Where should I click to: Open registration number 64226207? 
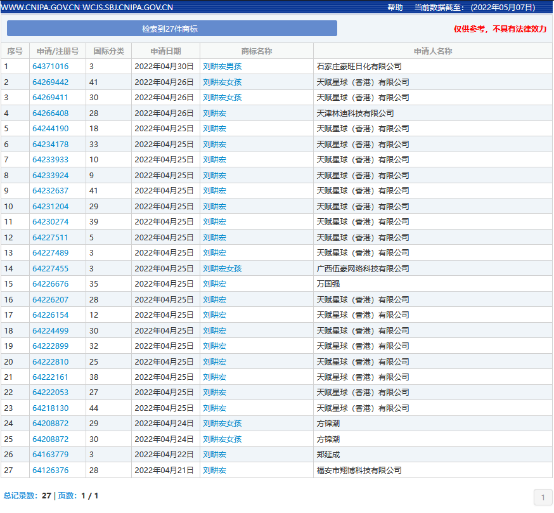click(x=51, y=300)
